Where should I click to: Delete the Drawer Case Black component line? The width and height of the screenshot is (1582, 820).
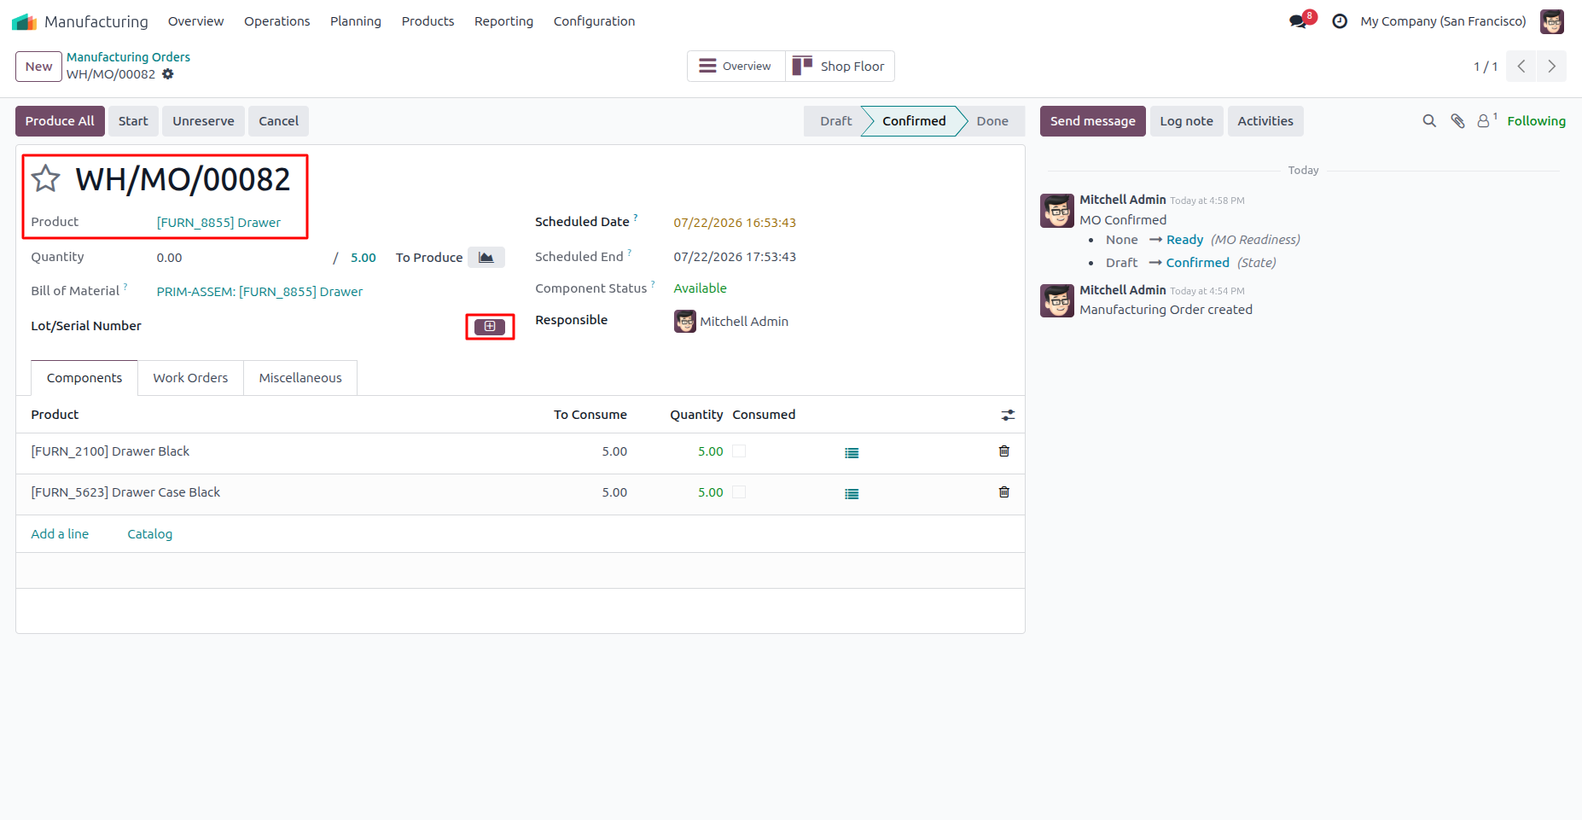coord(1004,492)
